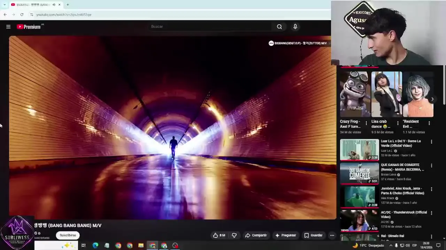Screen dimensions: 446x250
Task: Click the 'Rei - Dimelo Rei' video title
Action: [392, 236]
